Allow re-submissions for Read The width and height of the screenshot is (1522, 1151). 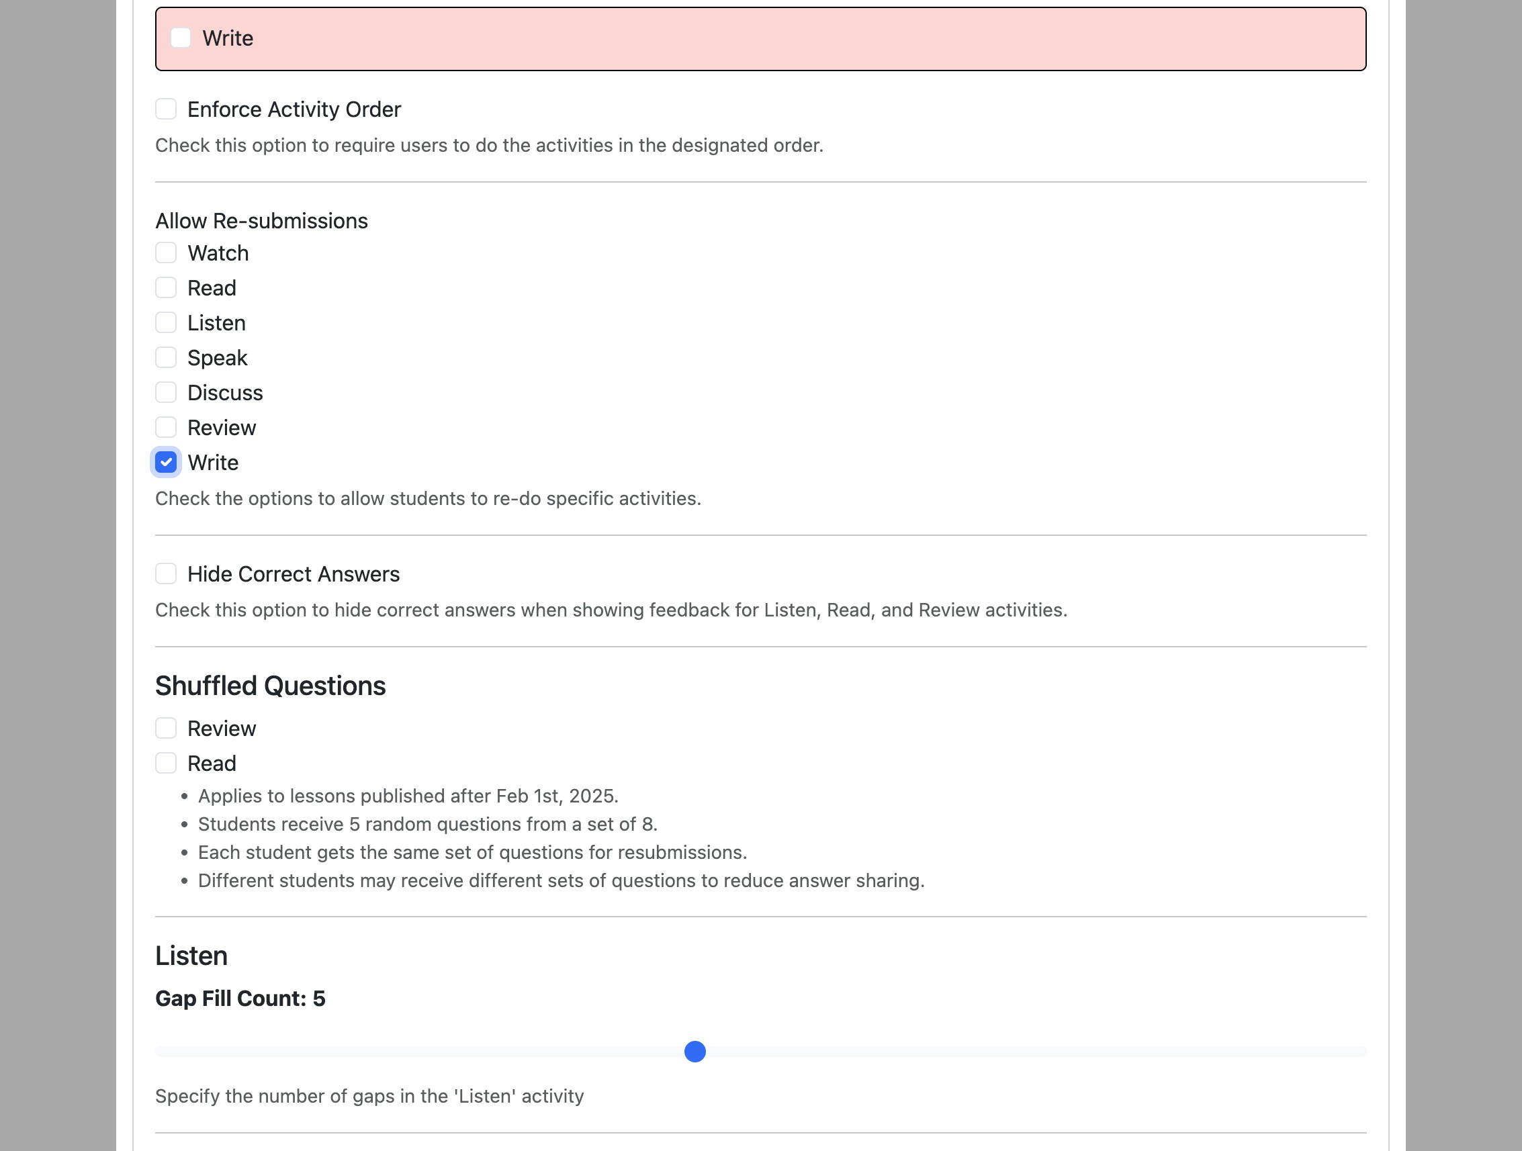166,287
